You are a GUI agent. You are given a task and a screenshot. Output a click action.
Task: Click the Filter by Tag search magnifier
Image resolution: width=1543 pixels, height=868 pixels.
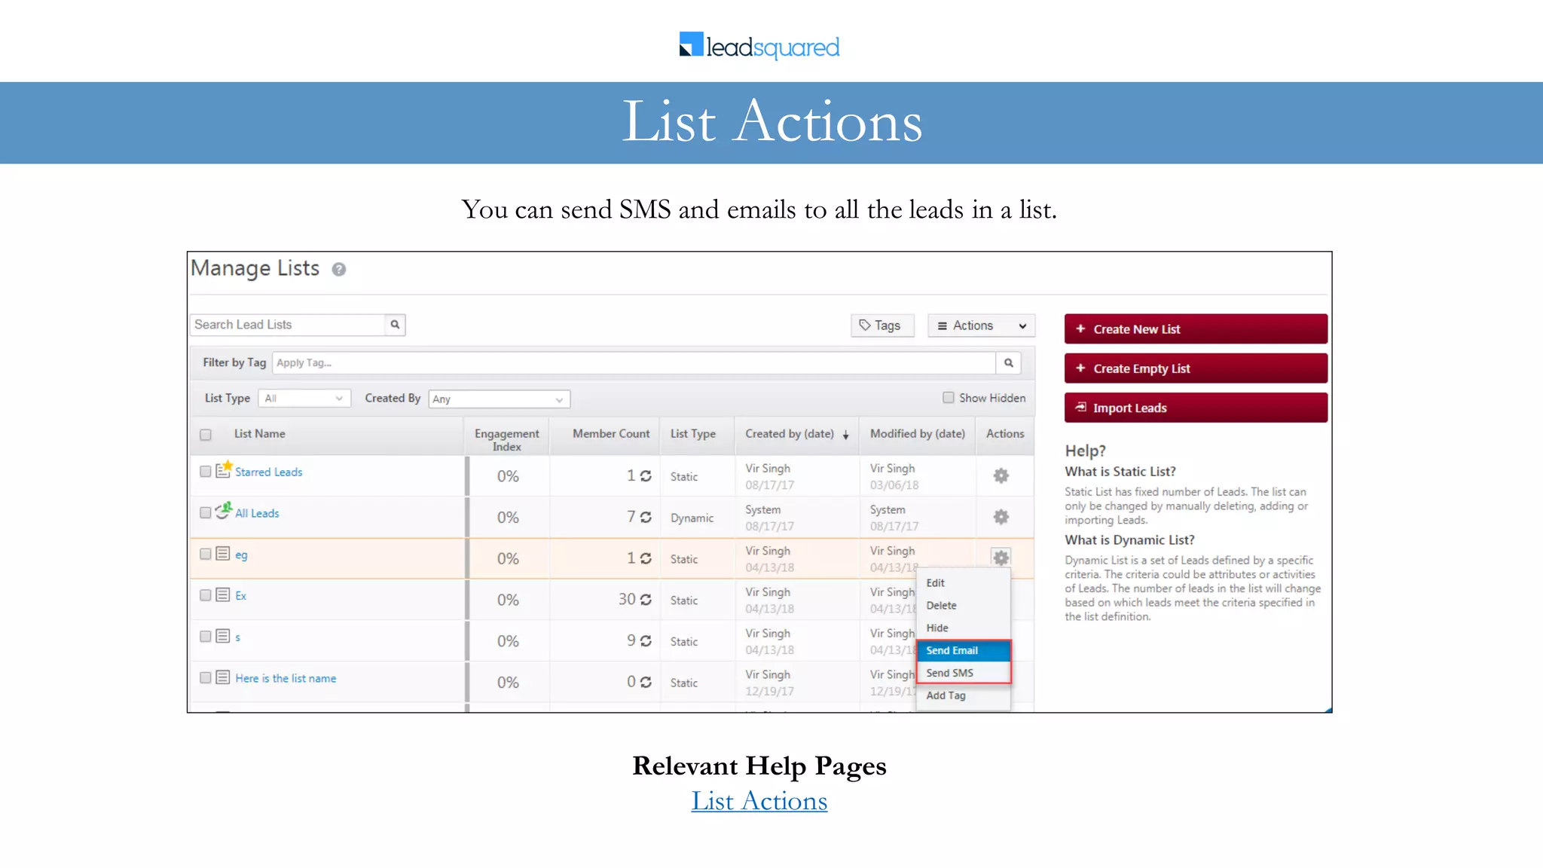[1008, 362]
